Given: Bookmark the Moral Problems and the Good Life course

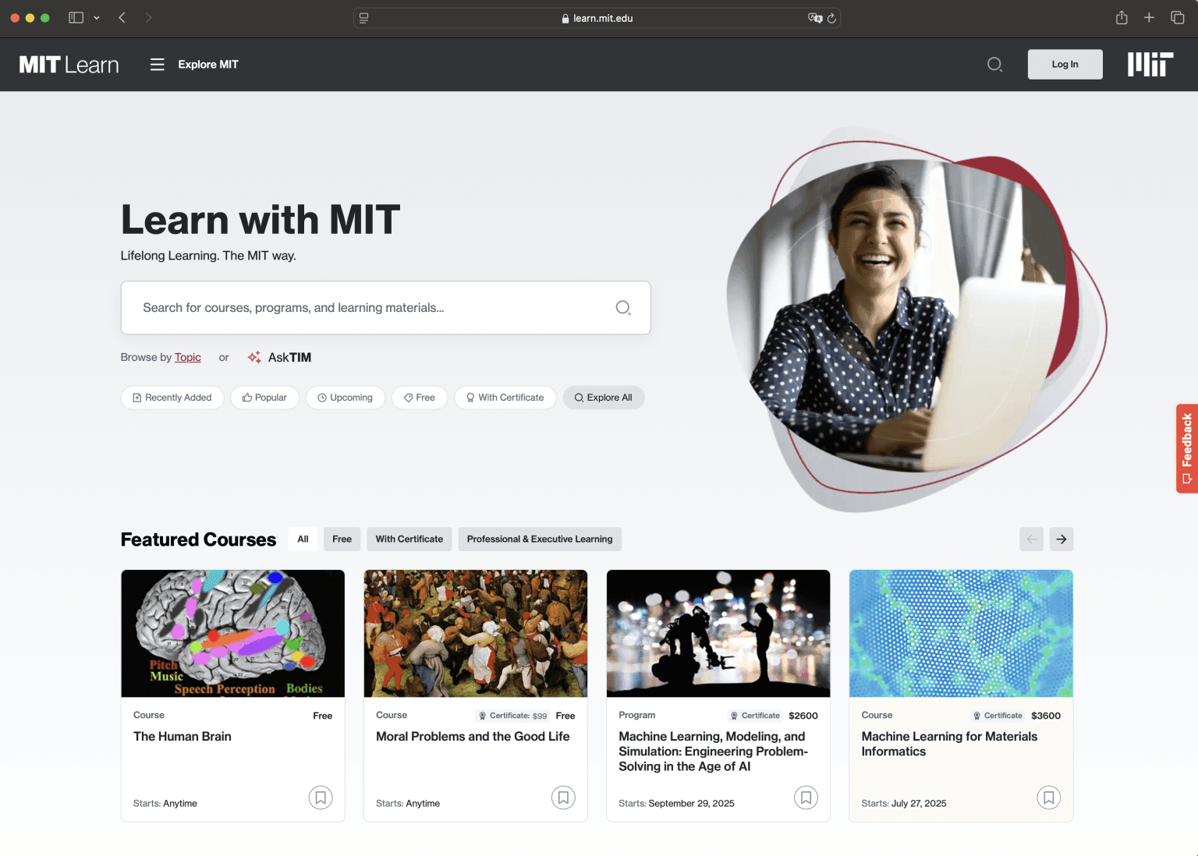Looking at the screenshot, I should click(x=563, y=798).
